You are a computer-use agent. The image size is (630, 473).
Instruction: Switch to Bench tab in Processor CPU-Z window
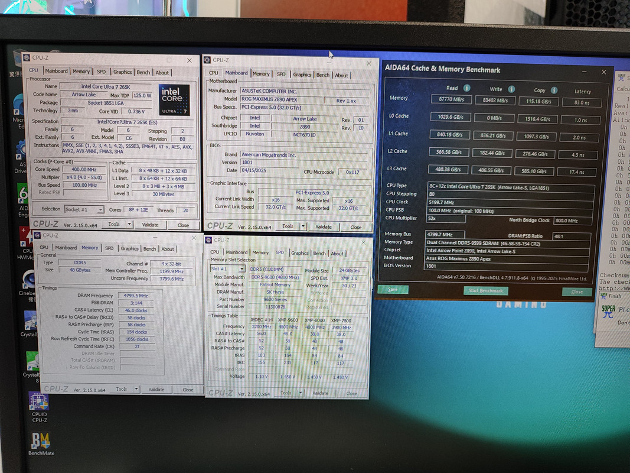[143, 72]
